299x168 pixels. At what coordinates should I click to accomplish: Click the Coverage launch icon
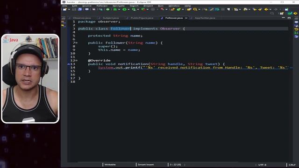pyautogui.click(x=134, y=9)
